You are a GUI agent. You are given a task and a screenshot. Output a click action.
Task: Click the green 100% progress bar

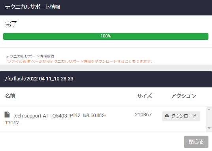[x=106, y=36]
